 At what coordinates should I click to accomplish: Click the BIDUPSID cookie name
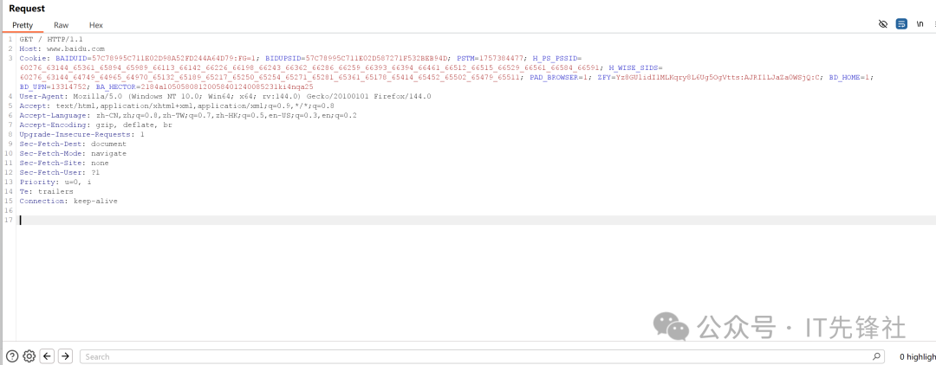283,58
